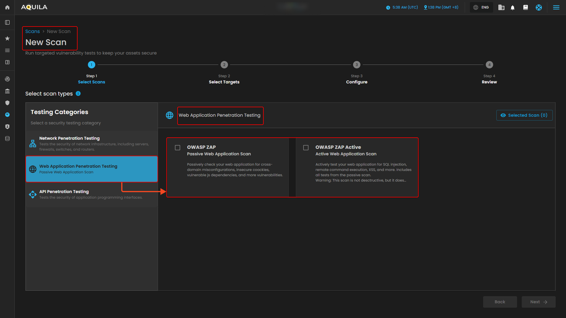Check the OWASP ZAP passive scan checkbox
This screenshot has height=318, width=566.
[x=178, y=148]
